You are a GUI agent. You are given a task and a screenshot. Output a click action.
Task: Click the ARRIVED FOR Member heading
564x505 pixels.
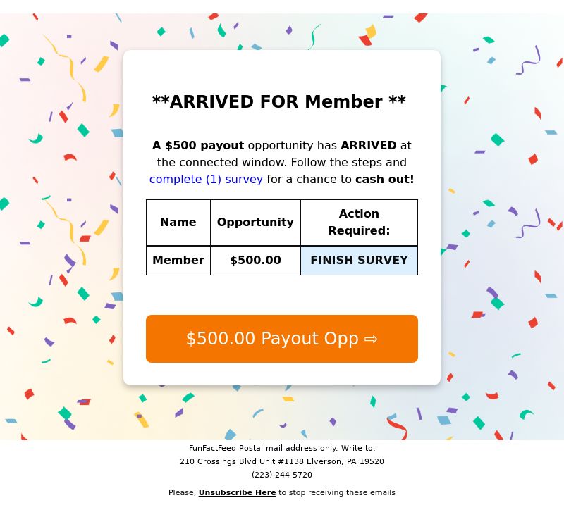click(279, 102)
